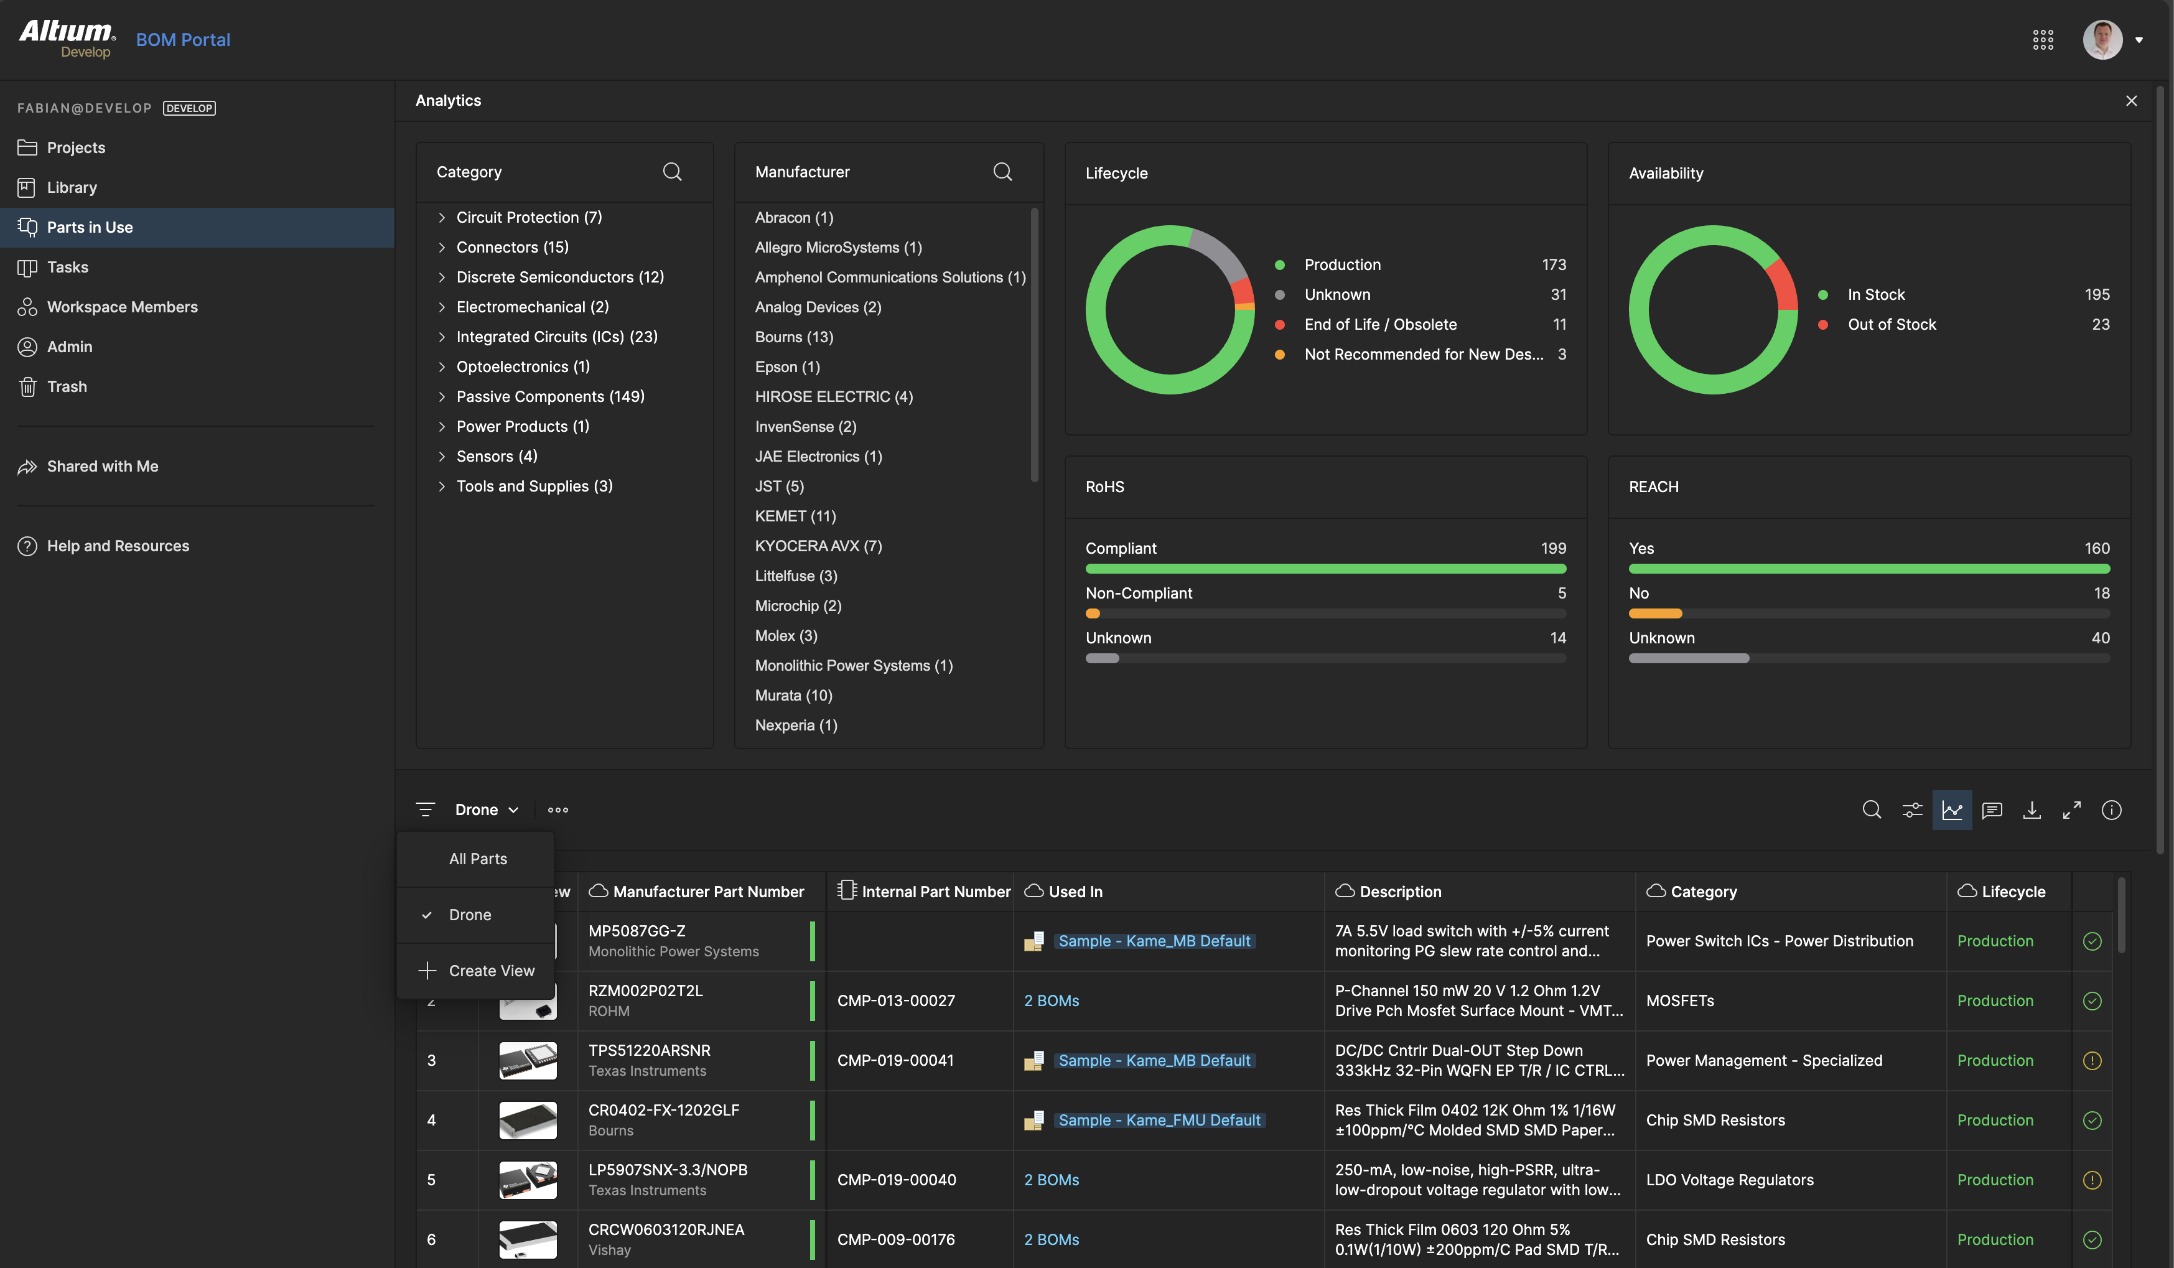The image size is (2174, 1268).
Task: Choose All Parts from the view menu
Action: click(x=478, y=859)
